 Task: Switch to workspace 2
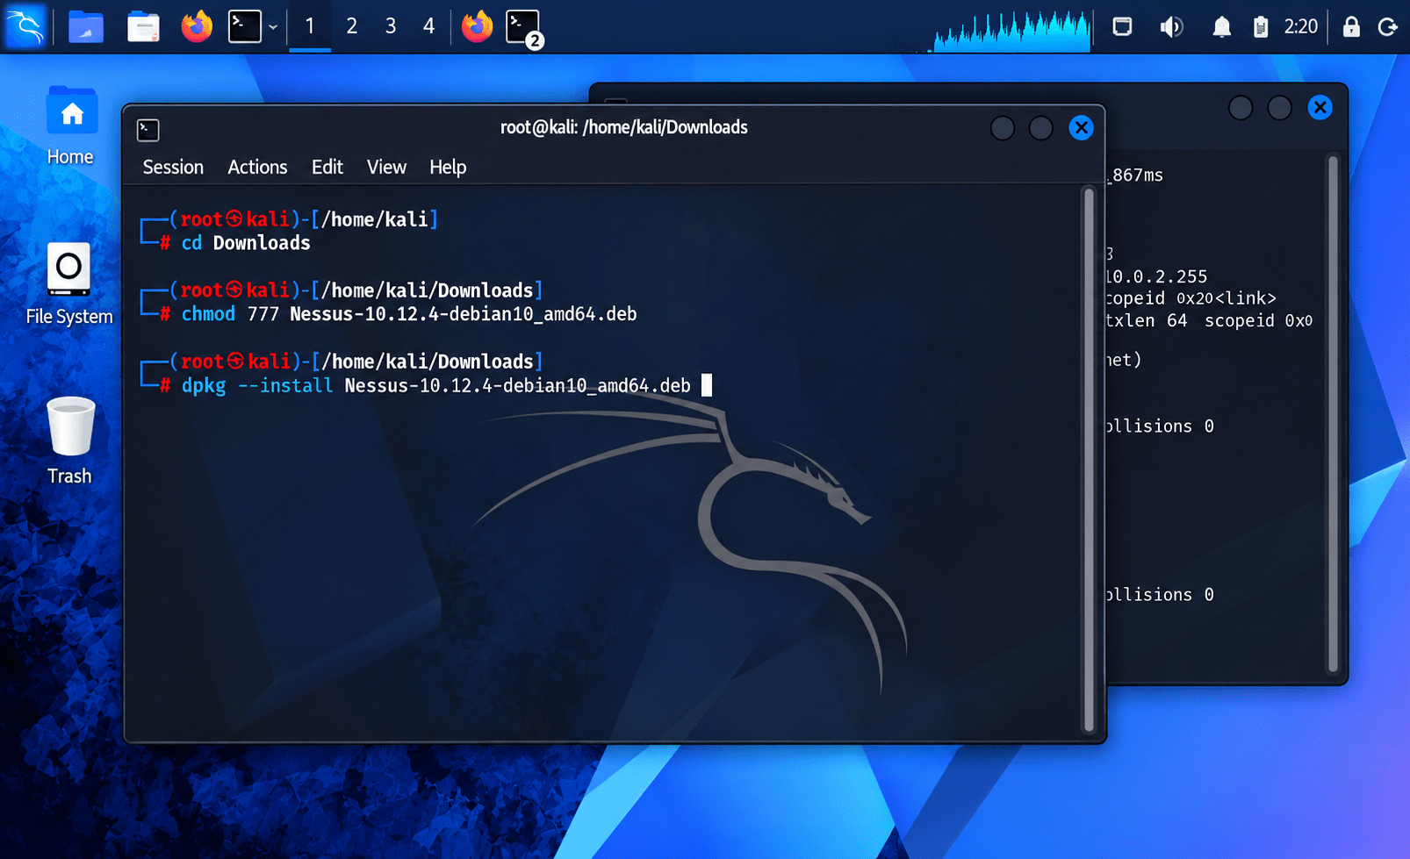pyautogui.click(x=351, y=26)
